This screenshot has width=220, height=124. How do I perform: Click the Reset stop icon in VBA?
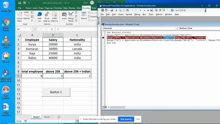pos(148,10)
